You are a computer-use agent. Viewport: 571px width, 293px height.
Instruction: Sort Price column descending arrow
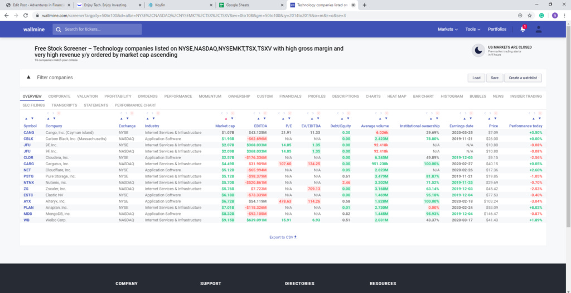[x=495, y=118]
